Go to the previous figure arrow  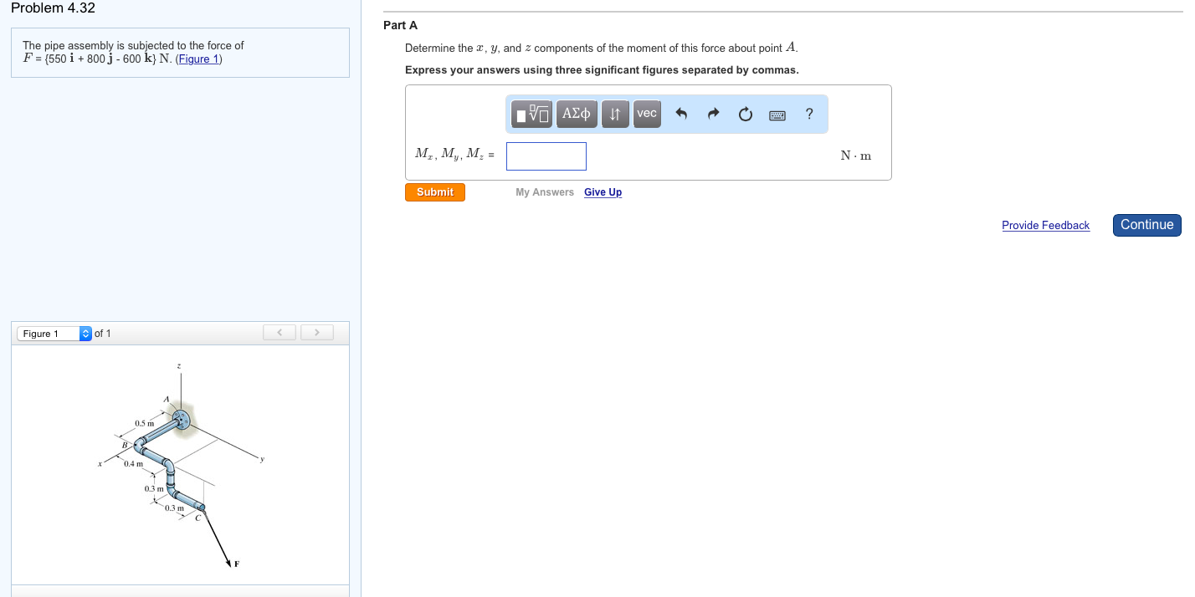point(279,333)
